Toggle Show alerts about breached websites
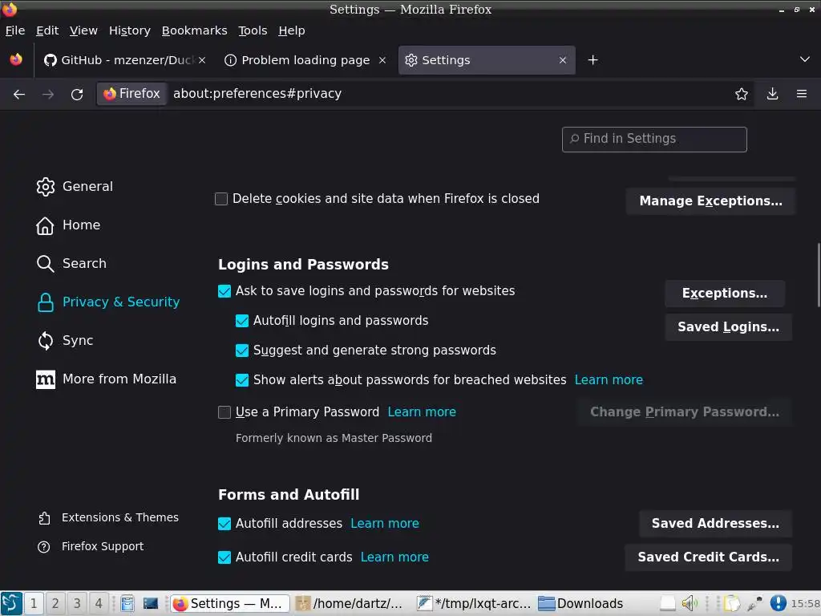 tap(242, 380)
